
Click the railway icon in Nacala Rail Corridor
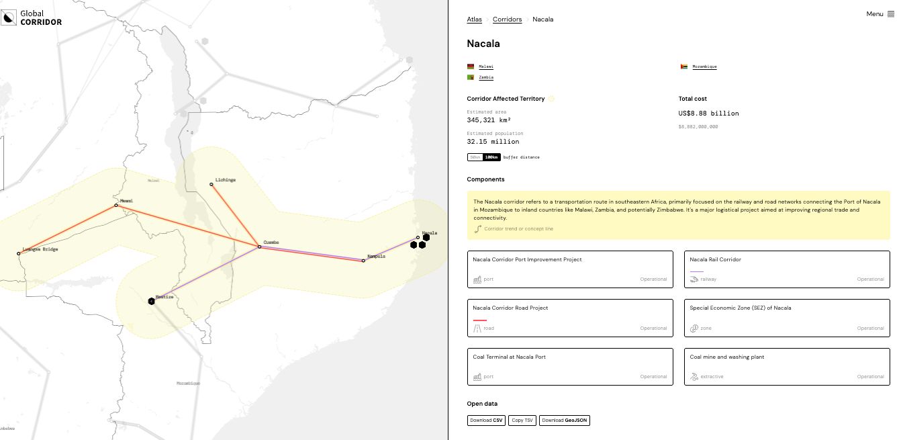[x=694, y=279]
